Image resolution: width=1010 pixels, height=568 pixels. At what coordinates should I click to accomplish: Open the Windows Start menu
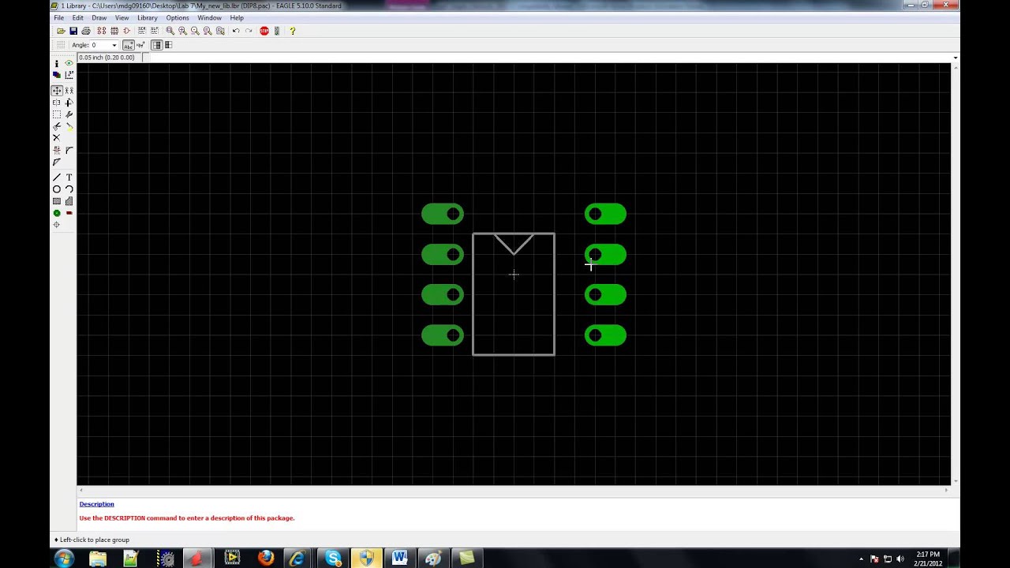click(64, 559)
